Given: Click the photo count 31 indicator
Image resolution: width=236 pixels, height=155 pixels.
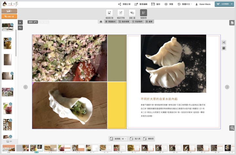Looking at the screenshot, I should pyautogui.click(x=9, y=141).
